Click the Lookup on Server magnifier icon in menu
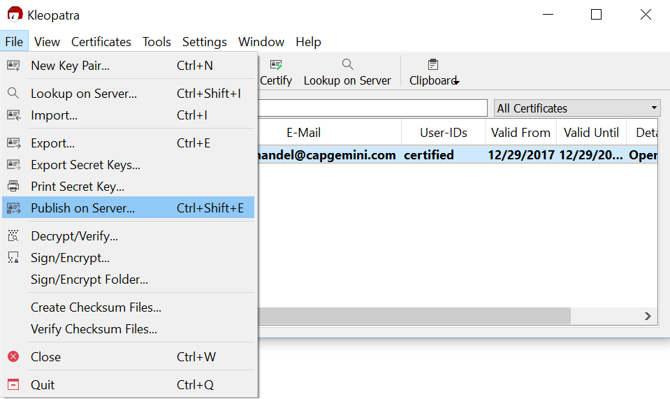The width and height of the screenshot is (670, 399). (x=13, y=94)
